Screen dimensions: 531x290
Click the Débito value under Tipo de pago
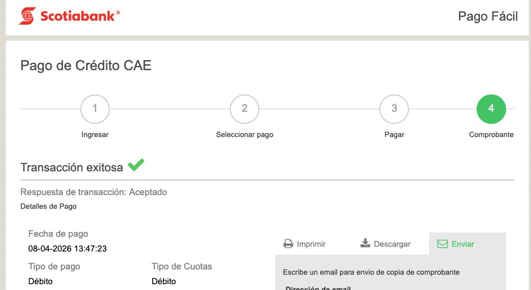[41, 281]
